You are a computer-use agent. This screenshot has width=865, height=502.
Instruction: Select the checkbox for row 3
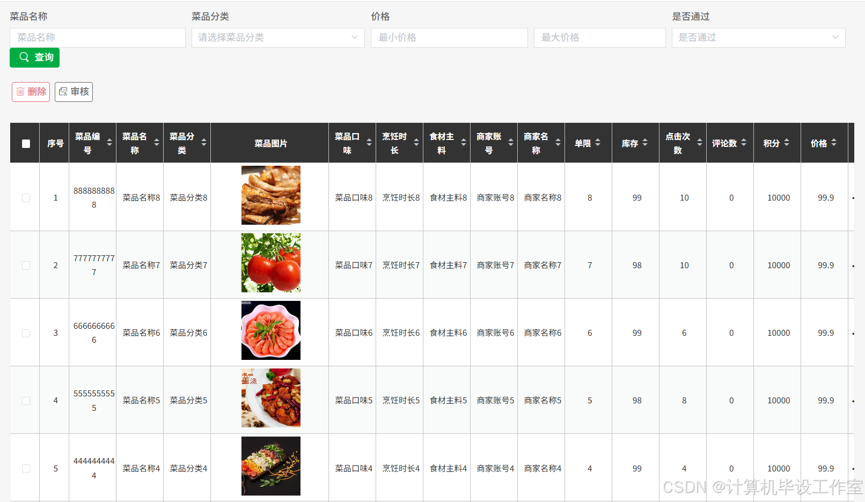[x=26, y=333]
